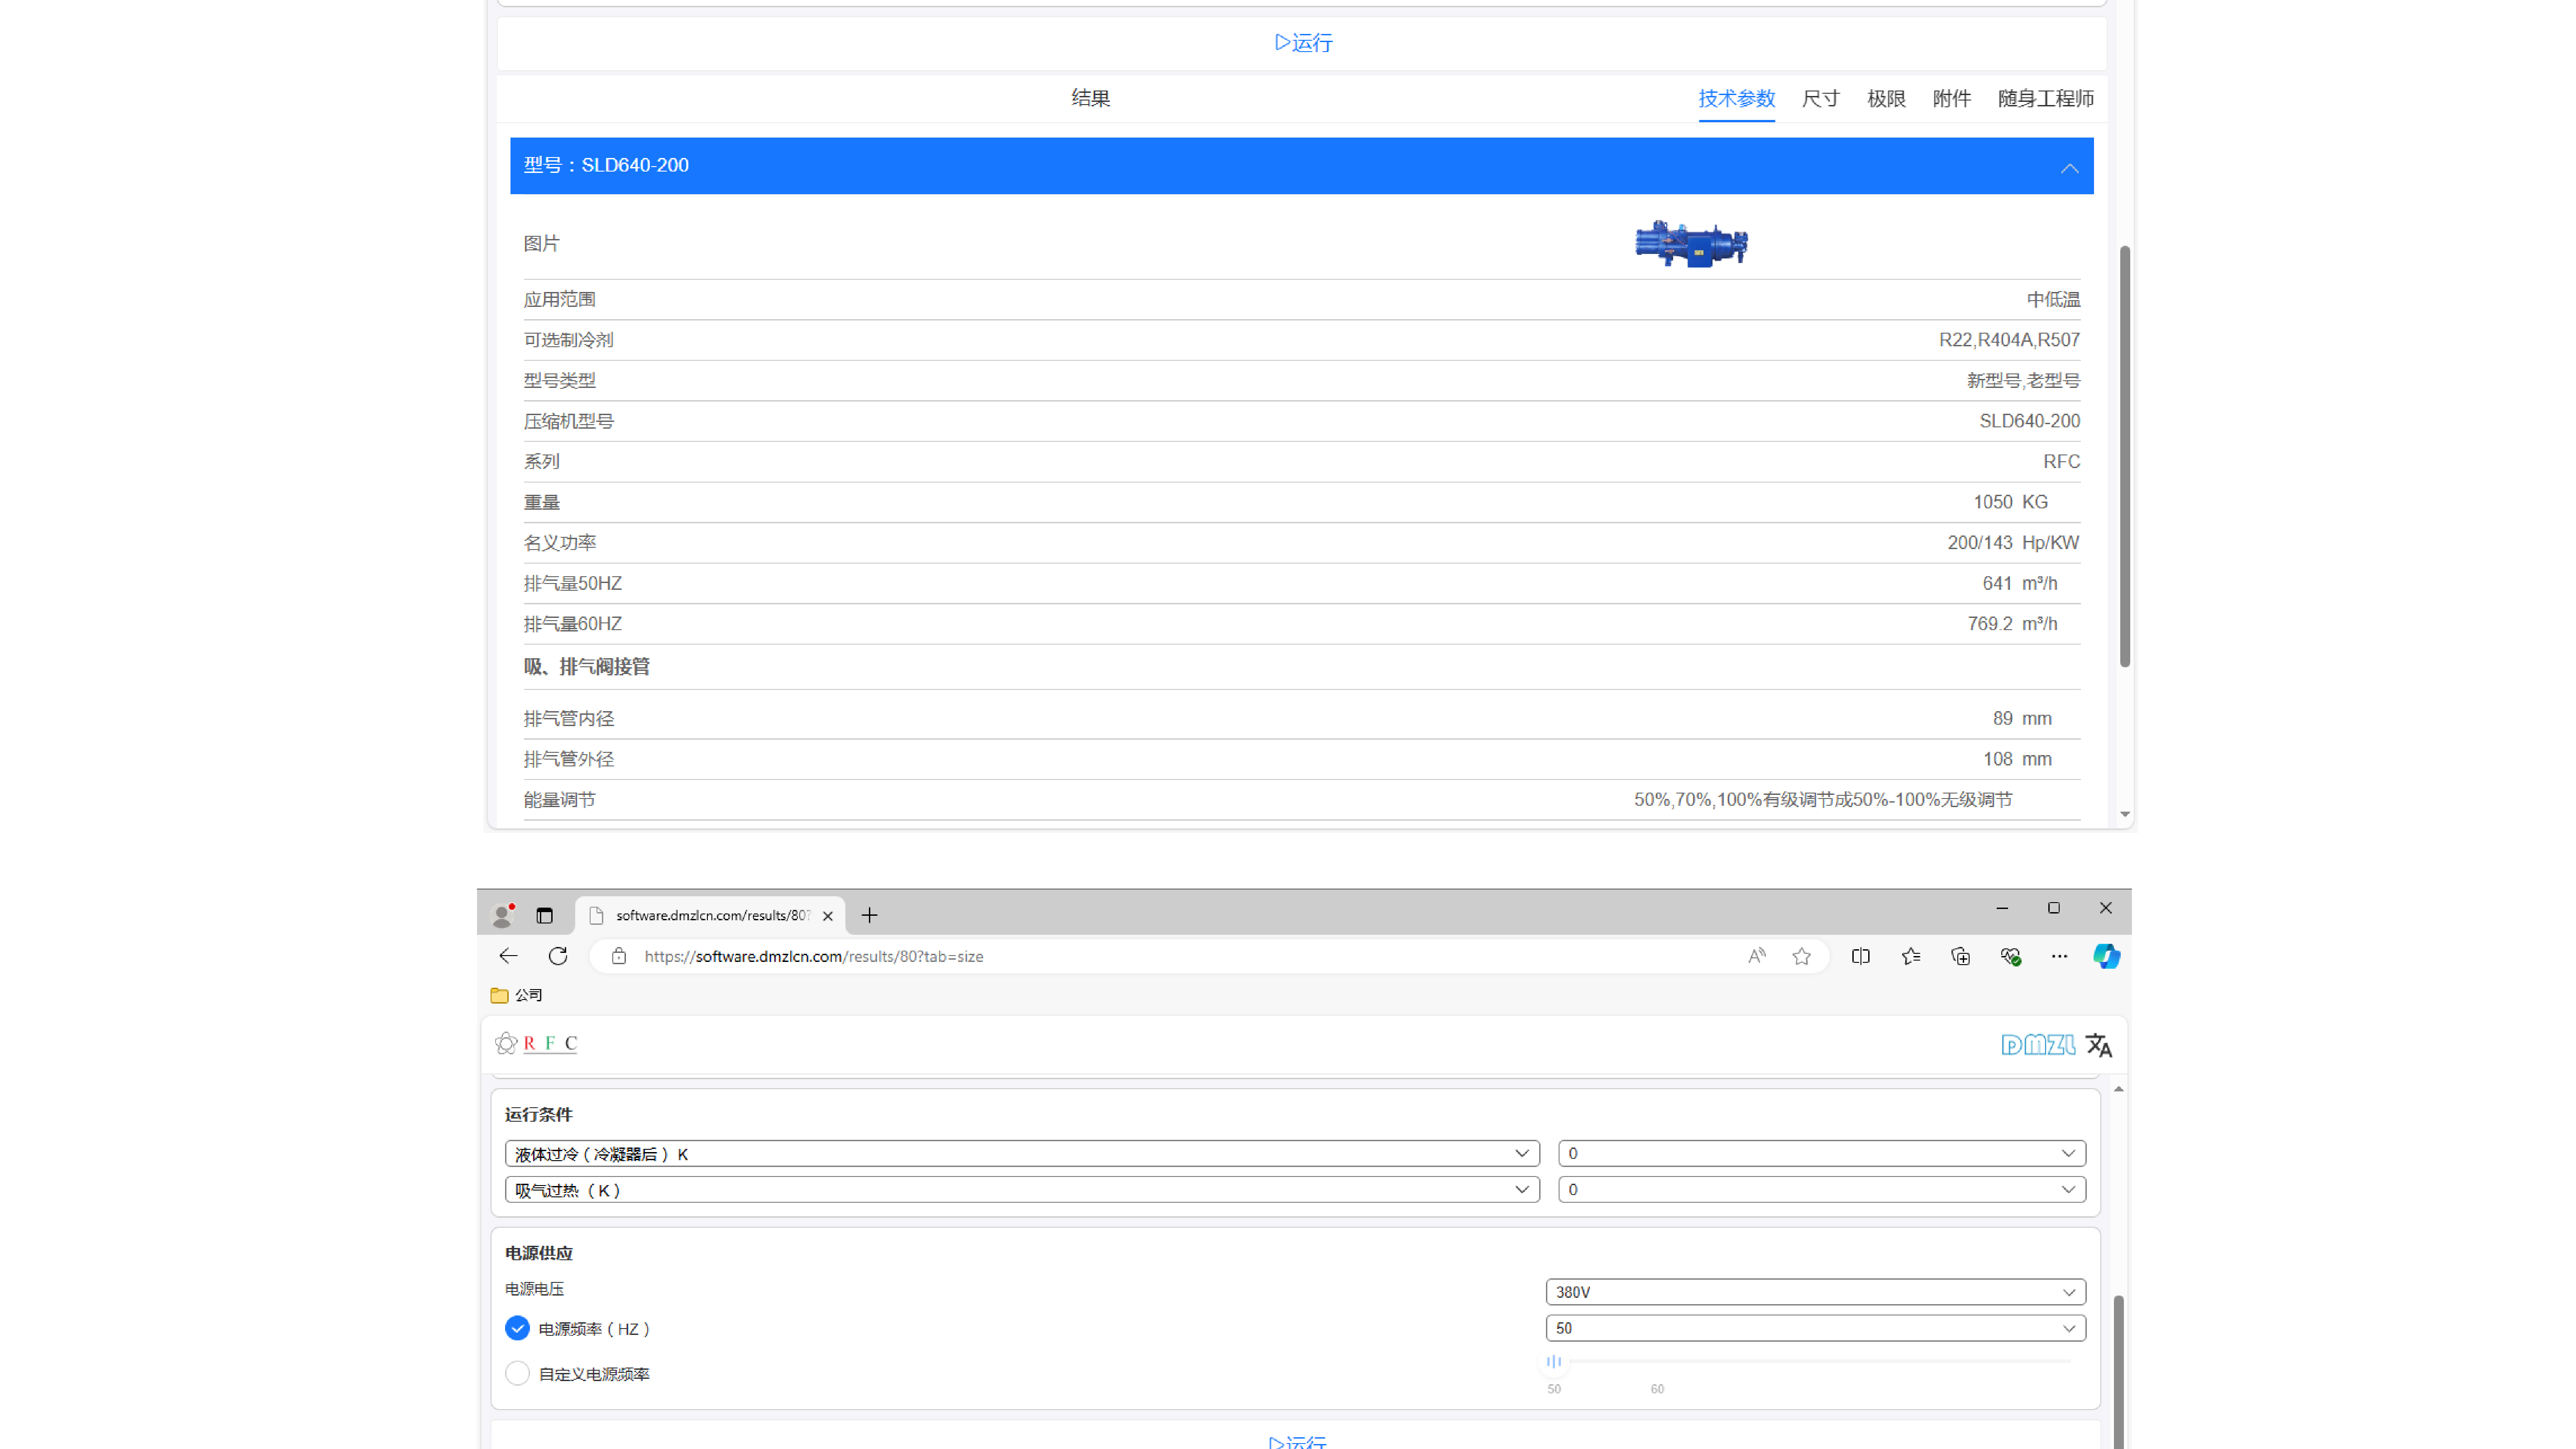Click the 新型号,老型号 value

click(x=2023, y=381)
